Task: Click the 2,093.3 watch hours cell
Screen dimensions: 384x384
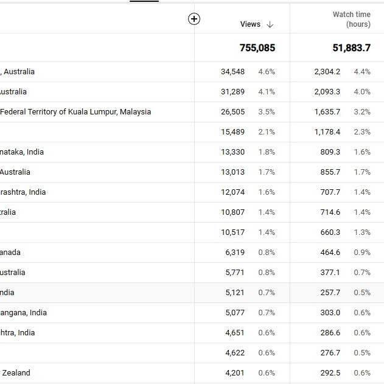Action: [327, 92]
